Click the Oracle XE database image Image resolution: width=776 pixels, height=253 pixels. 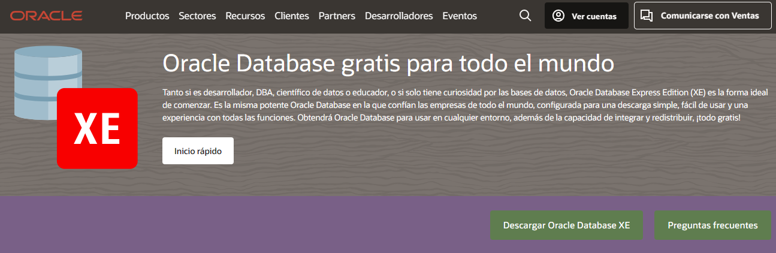pos(76,107)
